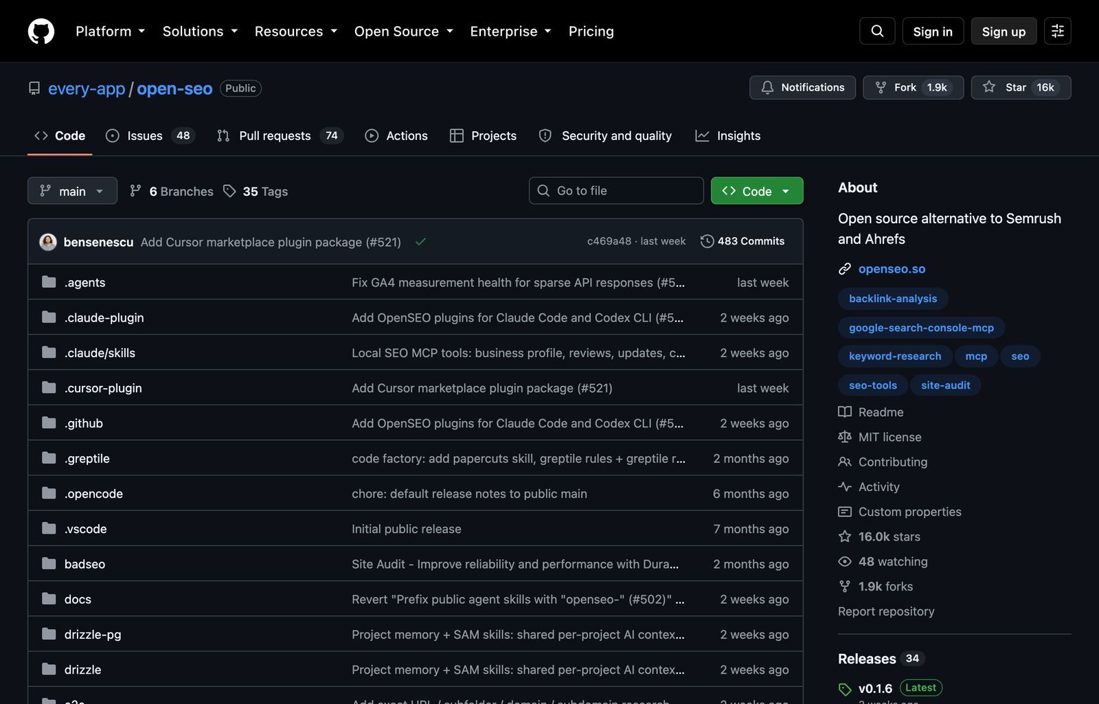Open the 483 Commits history link

coord(743,241)
